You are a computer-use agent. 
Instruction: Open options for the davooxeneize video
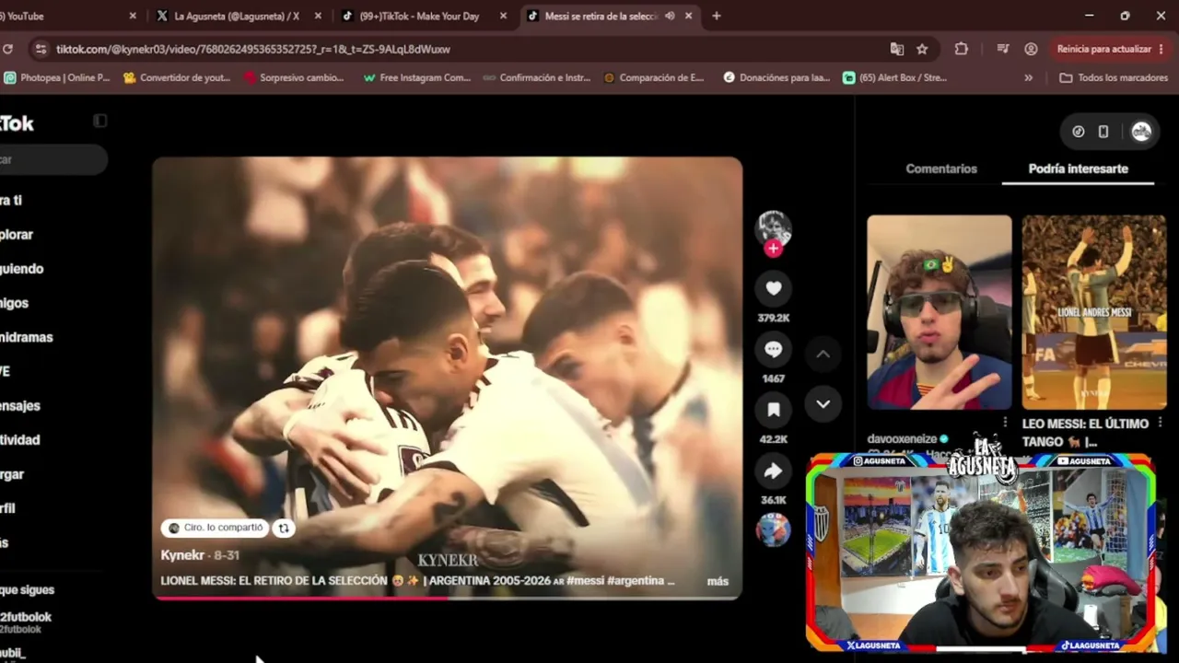point(1005,424)
